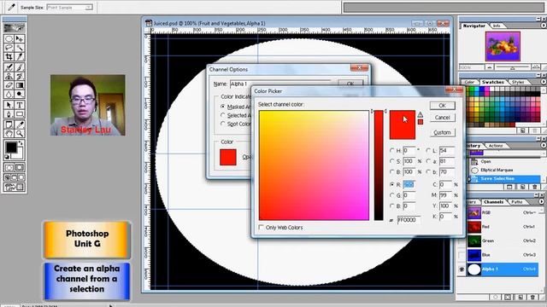547x307 pixels.
Task: Switch to Quick Mask mode
Action: 20,167
